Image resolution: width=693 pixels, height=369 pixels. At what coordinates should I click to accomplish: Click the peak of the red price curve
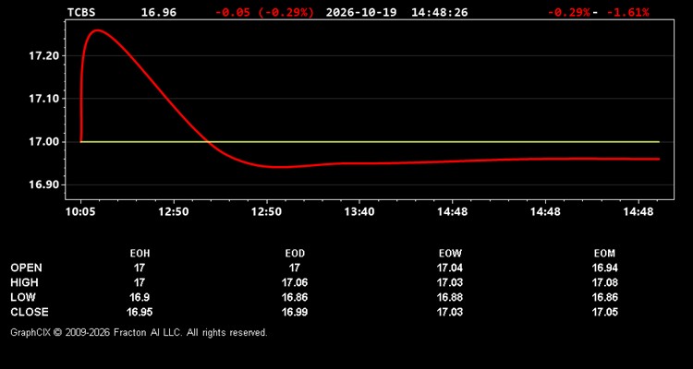(x=97, y=30)
